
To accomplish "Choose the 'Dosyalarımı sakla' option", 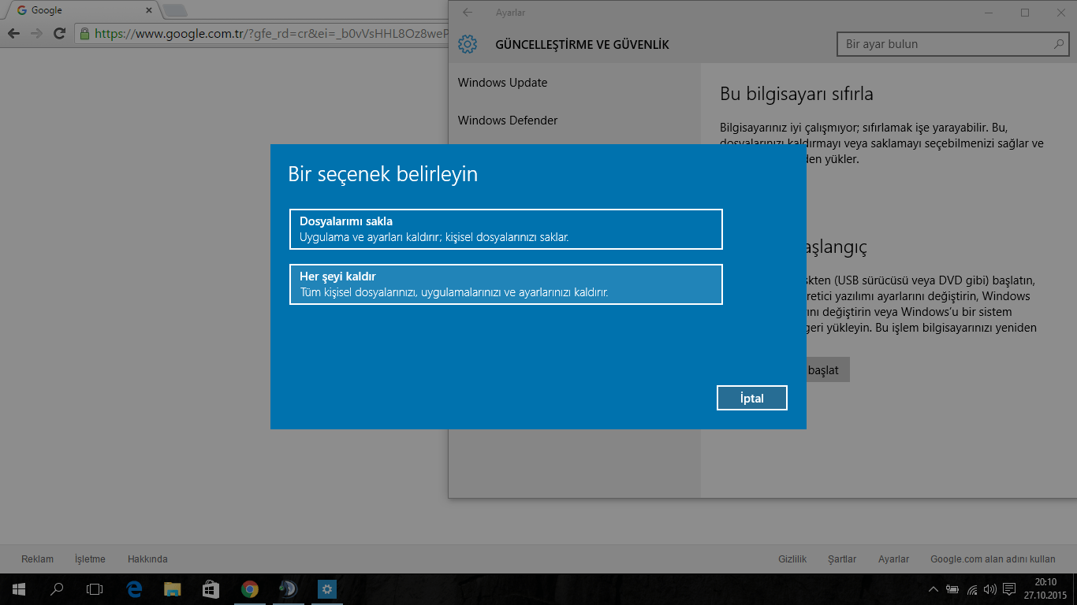I will 506,229.
